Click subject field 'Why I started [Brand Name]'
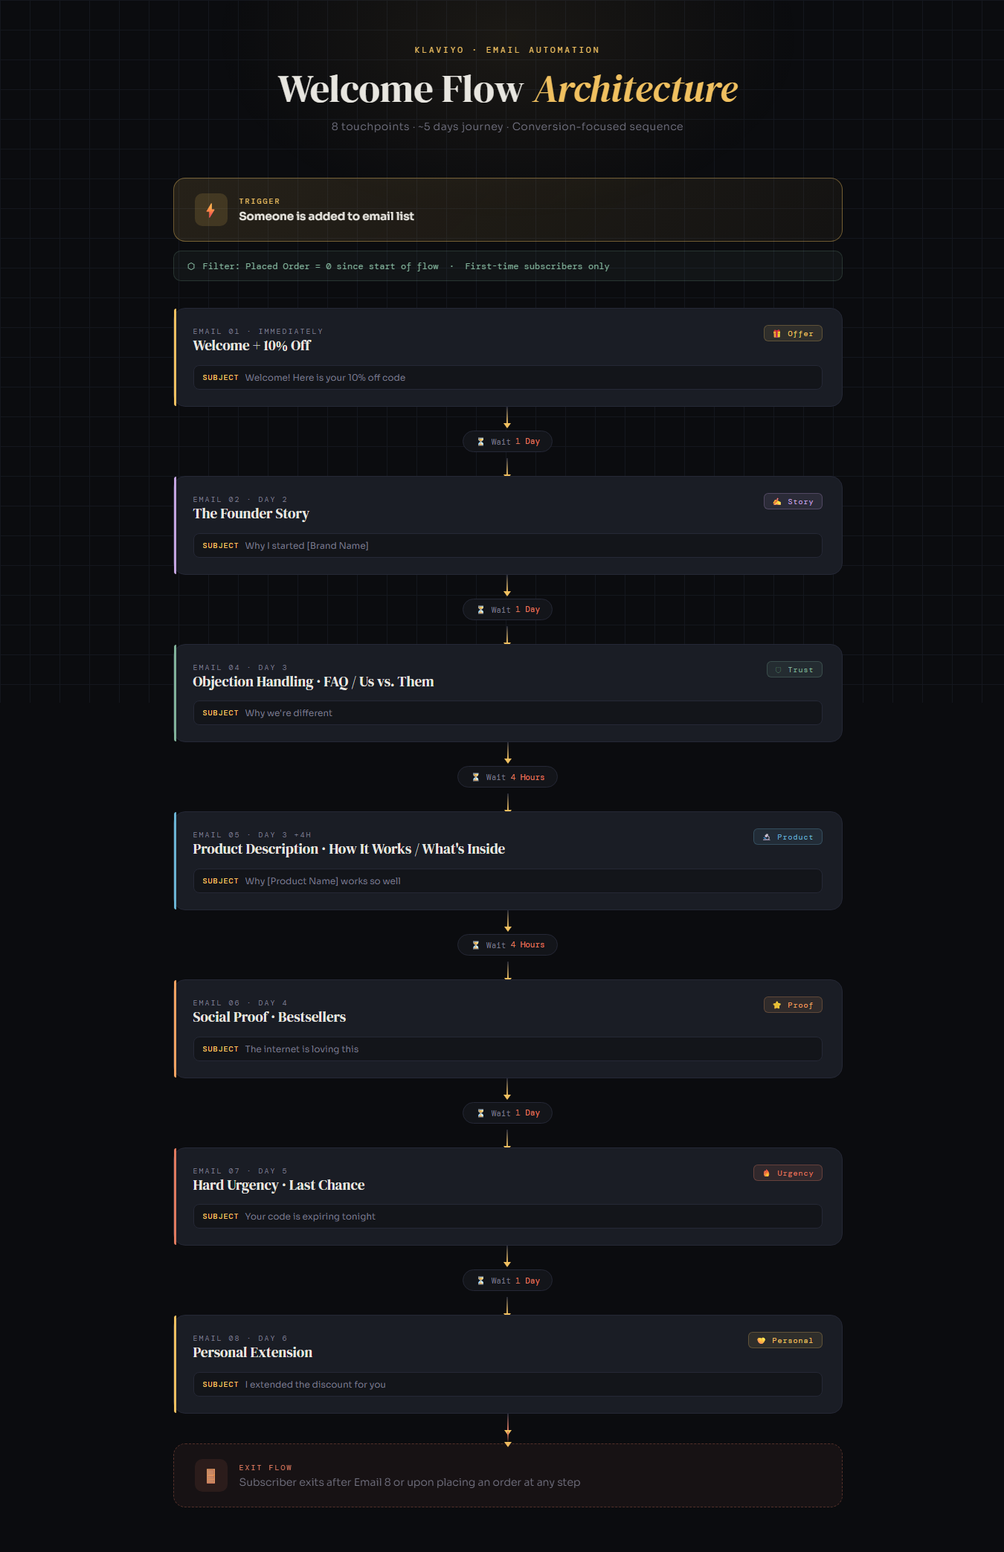This screenshot has width=1004, height=1552. pyautogui.click(x=507, y=545)
